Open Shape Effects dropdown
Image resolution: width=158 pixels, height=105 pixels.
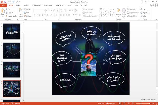point(133,16)
